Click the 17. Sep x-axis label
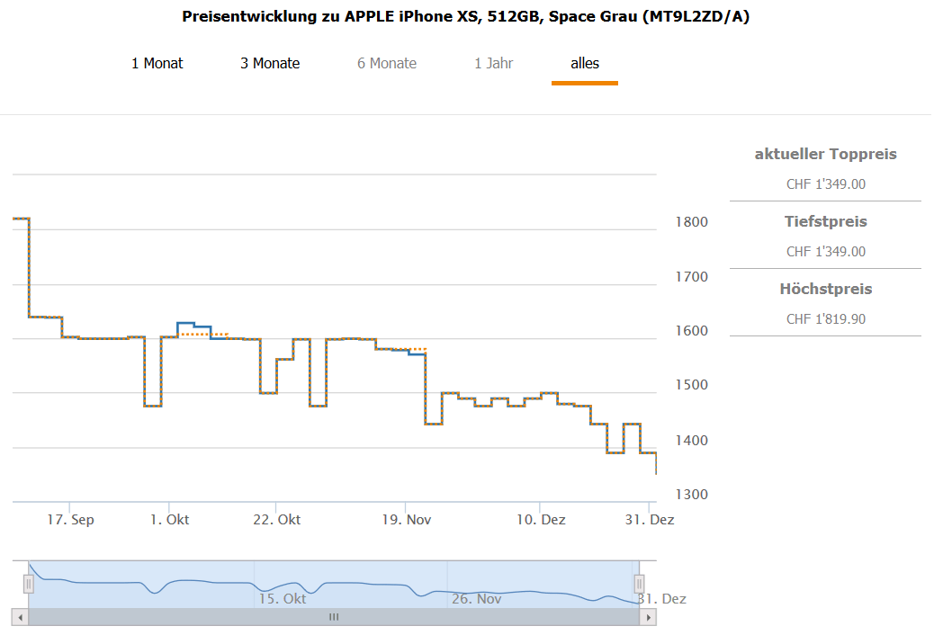 (x=71, y=520)
